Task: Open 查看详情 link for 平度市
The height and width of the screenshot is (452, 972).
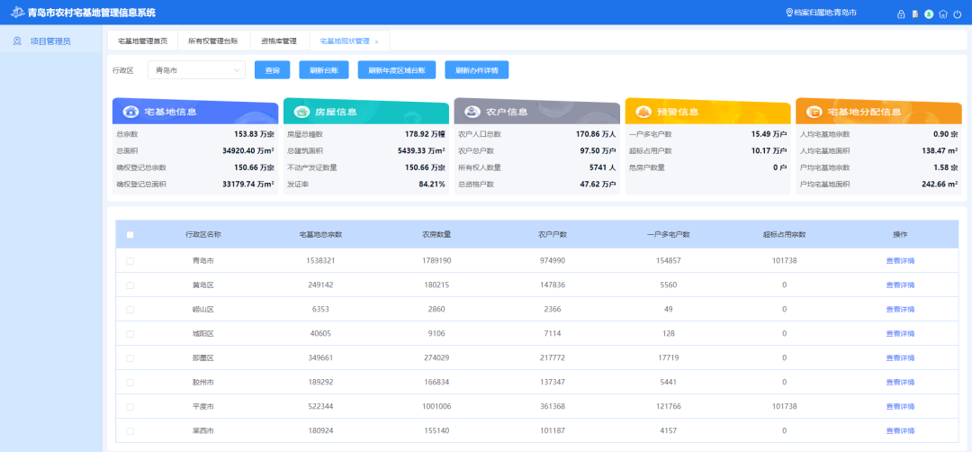Action: point(899,407)
